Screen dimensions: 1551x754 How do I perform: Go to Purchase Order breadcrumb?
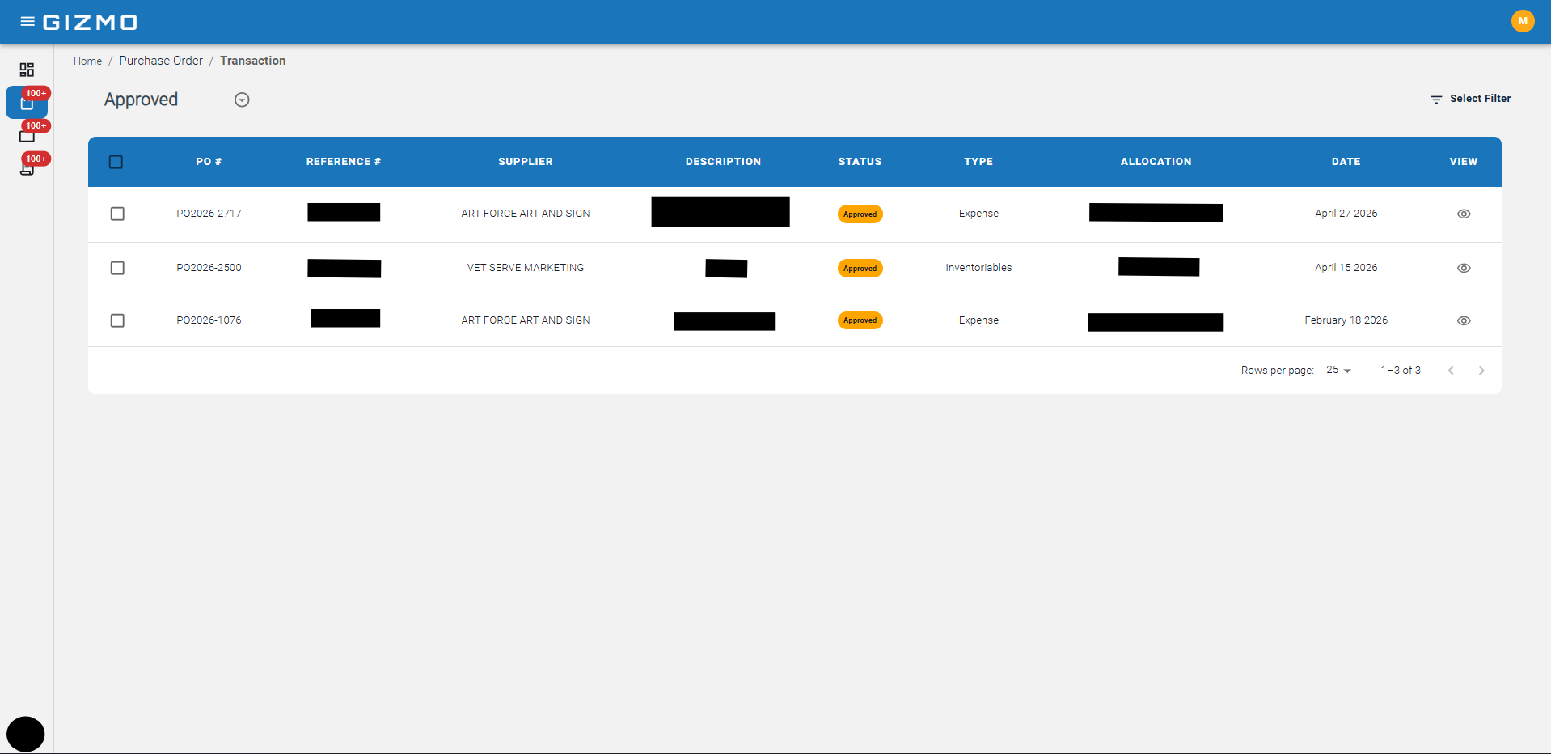pos(161,61)
